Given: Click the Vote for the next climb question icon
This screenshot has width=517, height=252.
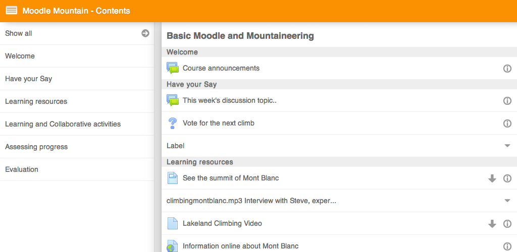Looking at the screenshot, I should [x=172, y=123].
